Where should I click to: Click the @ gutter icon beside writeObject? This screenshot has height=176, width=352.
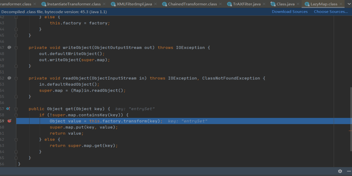pos(9,47)
